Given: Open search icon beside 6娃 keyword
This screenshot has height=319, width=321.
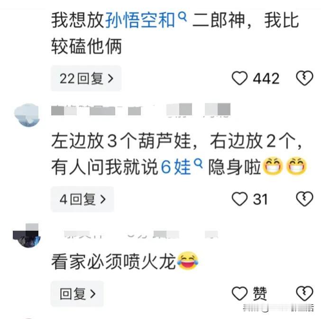Looking at the screenshot, I should 198,164.
